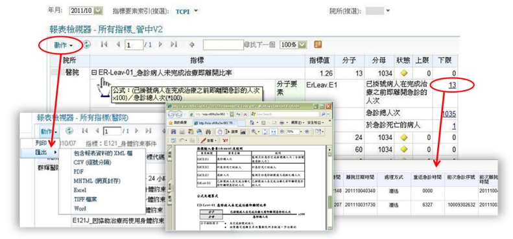
Task: Click the yellow status diamond in the ER-Leav-01 row
Action: 404,73
